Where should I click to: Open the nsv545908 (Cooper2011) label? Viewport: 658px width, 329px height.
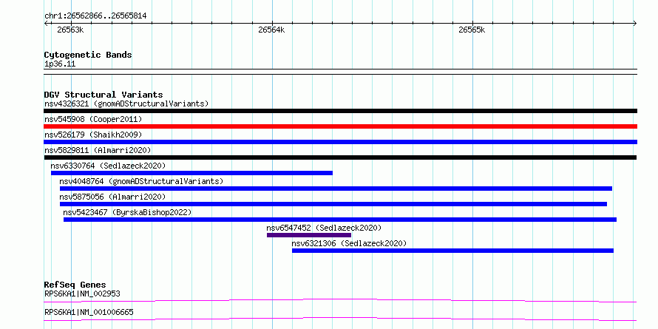click(93, 119)
